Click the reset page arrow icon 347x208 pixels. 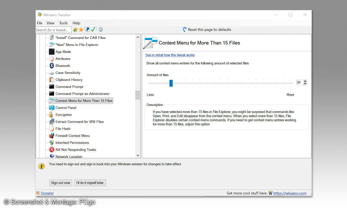pyautogui.click(x=185, y=29)
